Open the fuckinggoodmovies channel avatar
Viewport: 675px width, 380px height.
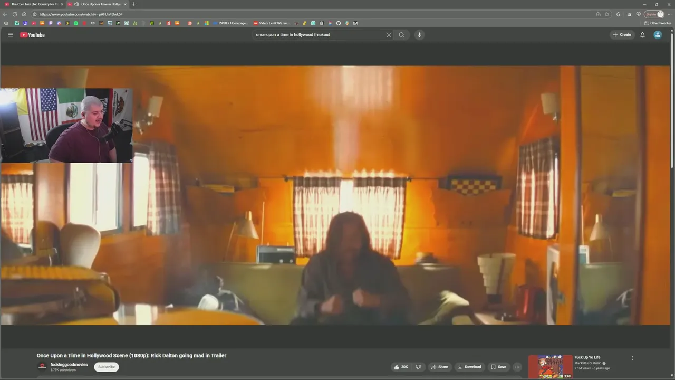pyautogui.click(x=42, y=367)
